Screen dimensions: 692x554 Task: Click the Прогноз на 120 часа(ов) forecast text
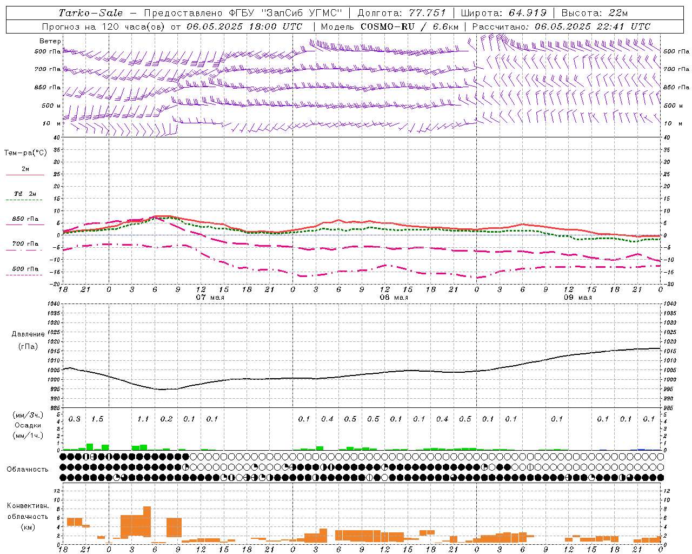[105, 27]
